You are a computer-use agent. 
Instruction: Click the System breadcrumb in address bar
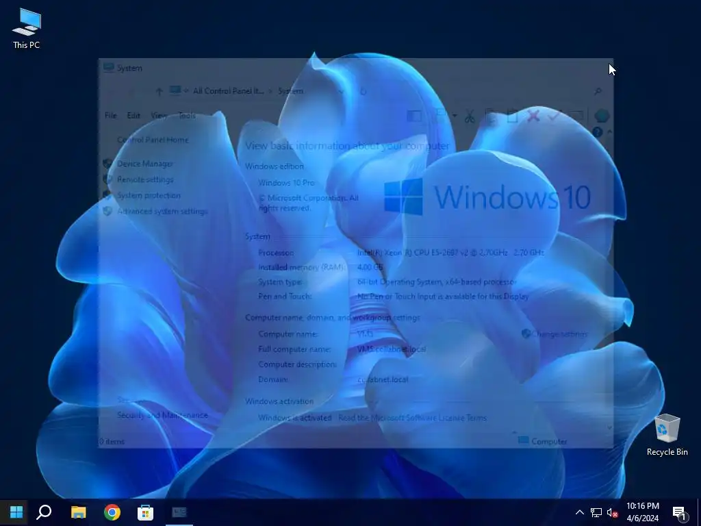pyautogui.click(x=290, y=91)
